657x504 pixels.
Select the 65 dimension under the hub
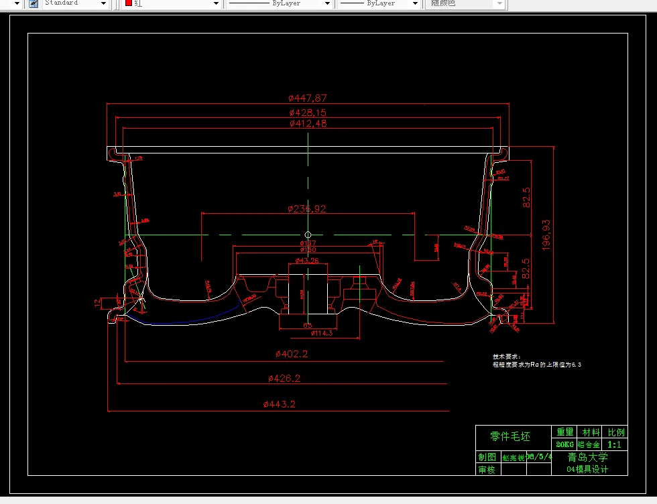pyautogui.click(x=308, y=325)
